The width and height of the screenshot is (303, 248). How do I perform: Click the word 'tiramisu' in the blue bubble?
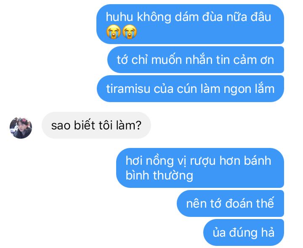click(x=128, y=89)
